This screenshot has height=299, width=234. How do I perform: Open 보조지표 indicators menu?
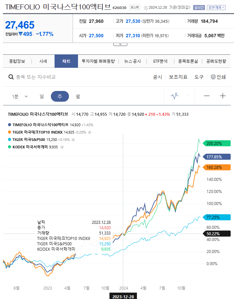click(x=178, y=77)
